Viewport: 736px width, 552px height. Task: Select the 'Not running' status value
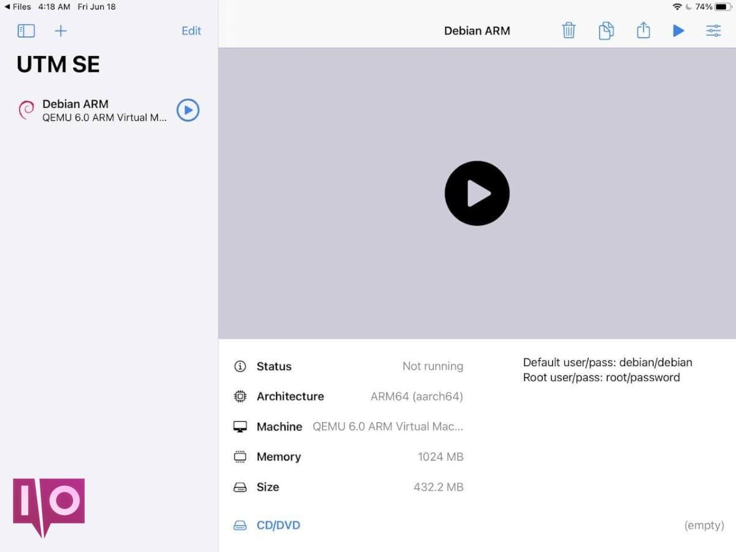pos(432,366)
